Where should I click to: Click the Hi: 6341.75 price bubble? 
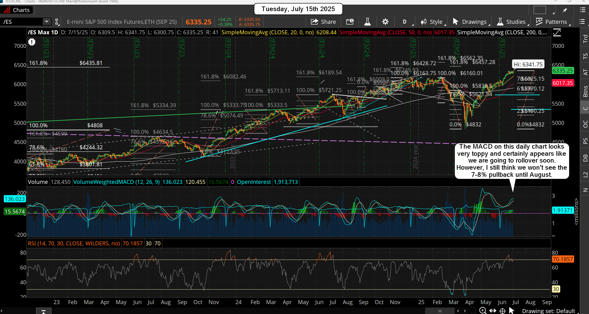click(x=528, y=64)
